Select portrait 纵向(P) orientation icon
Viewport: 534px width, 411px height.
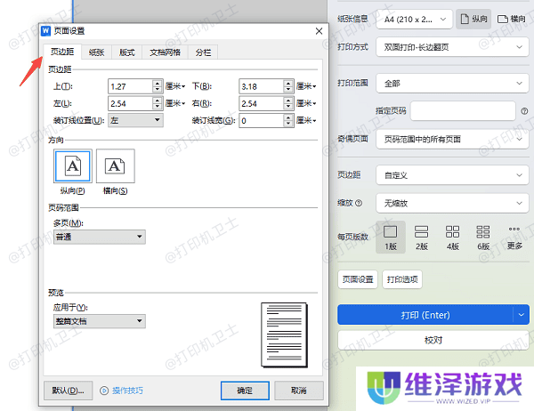click(73, 166)
